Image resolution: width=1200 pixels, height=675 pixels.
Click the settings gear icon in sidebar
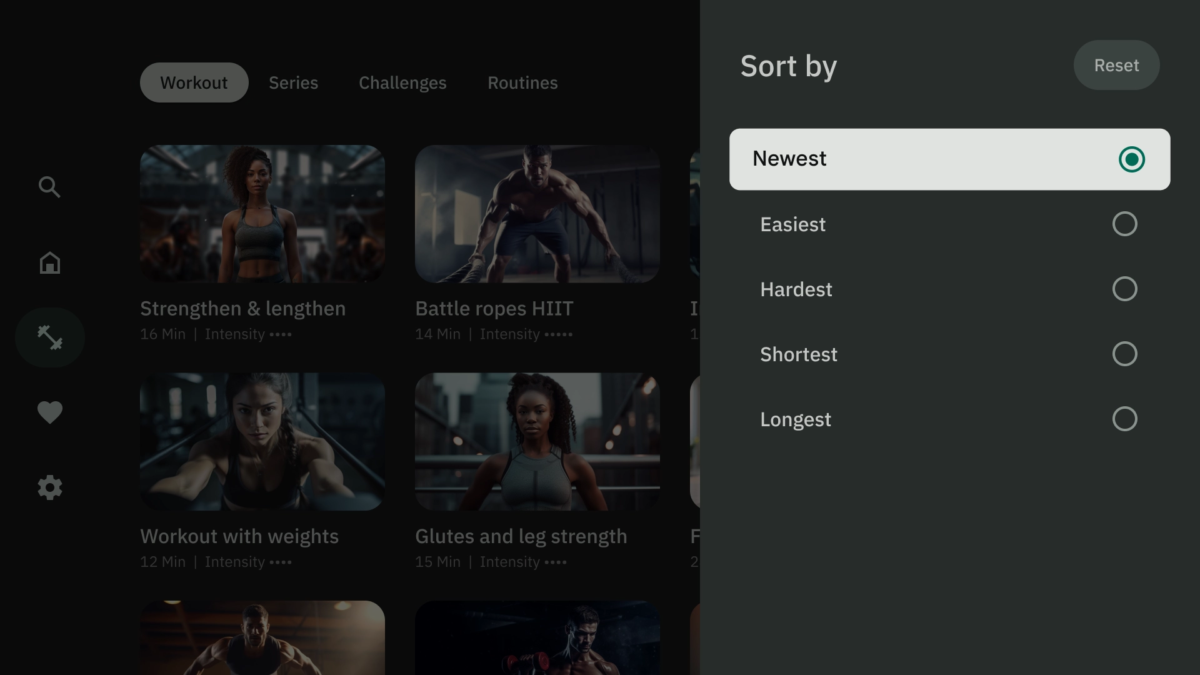coord(49,486)
